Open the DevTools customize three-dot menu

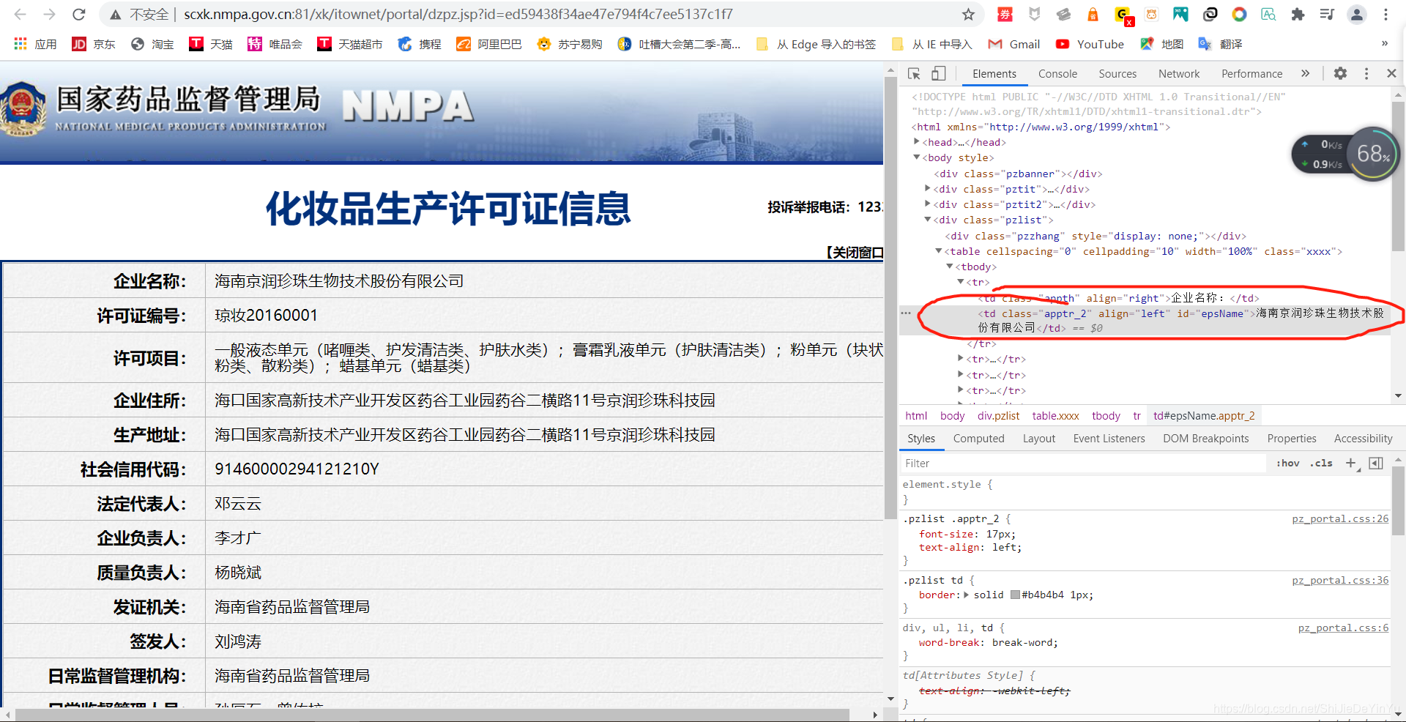tap(1366, 73)
